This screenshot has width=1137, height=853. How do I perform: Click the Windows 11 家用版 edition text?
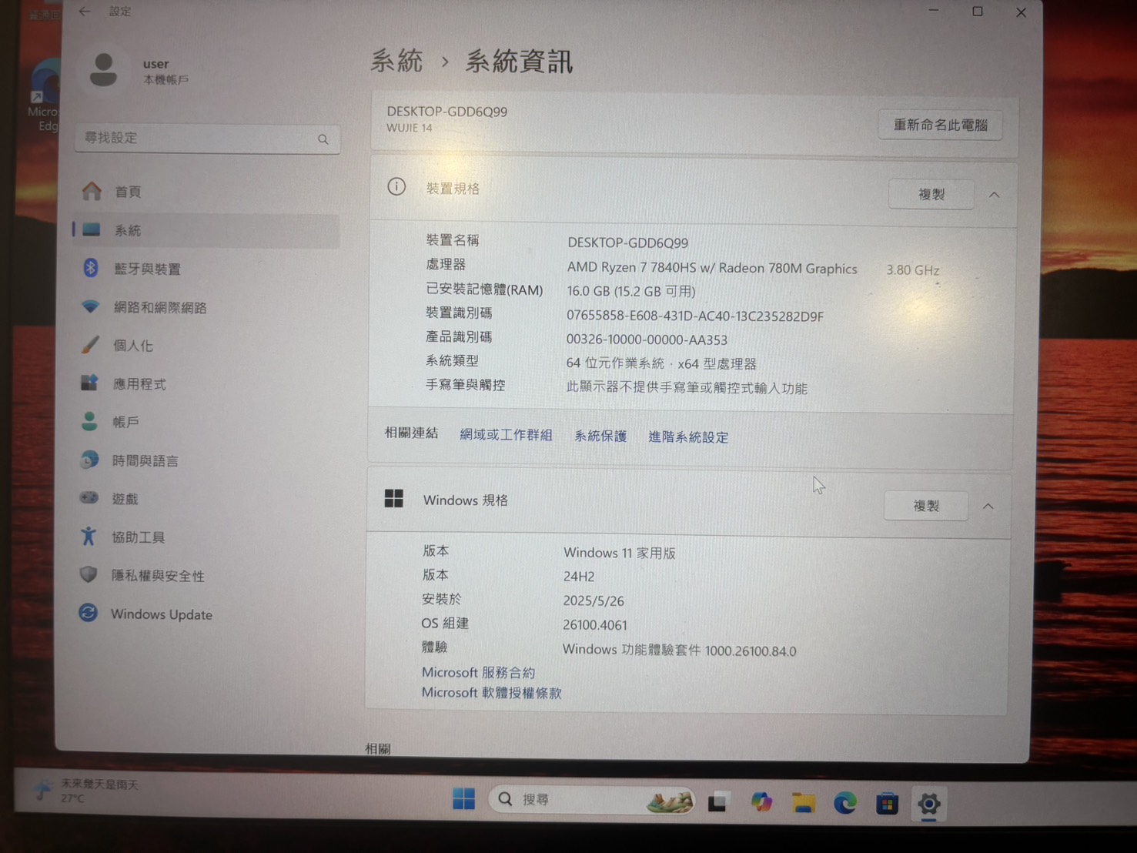point(620,553)
